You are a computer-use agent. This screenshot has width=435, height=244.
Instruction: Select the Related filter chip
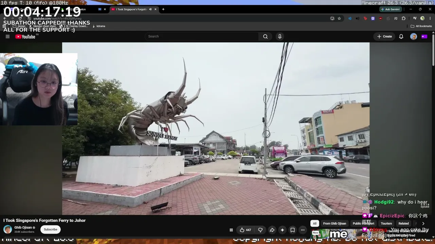tap(403, 224)
